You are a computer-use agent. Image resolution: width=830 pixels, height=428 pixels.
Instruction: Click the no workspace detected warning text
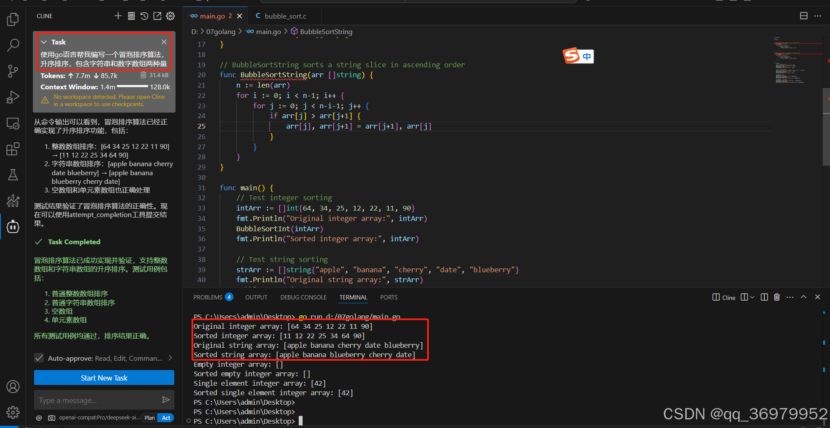109,101
